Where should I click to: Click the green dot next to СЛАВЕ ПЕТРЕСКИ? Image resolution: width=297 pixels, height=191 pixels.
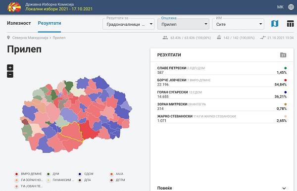[x=285, y=68]
